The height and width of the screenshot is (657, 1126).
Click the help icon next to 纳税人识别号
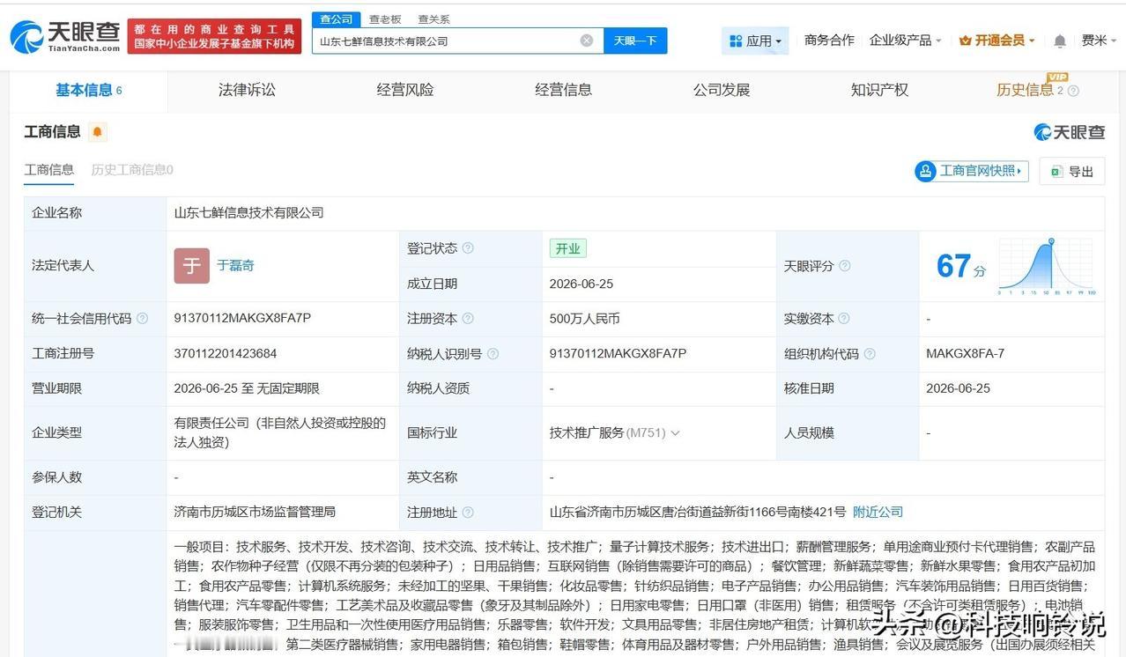pyautogui.click(x=493, y=354)
